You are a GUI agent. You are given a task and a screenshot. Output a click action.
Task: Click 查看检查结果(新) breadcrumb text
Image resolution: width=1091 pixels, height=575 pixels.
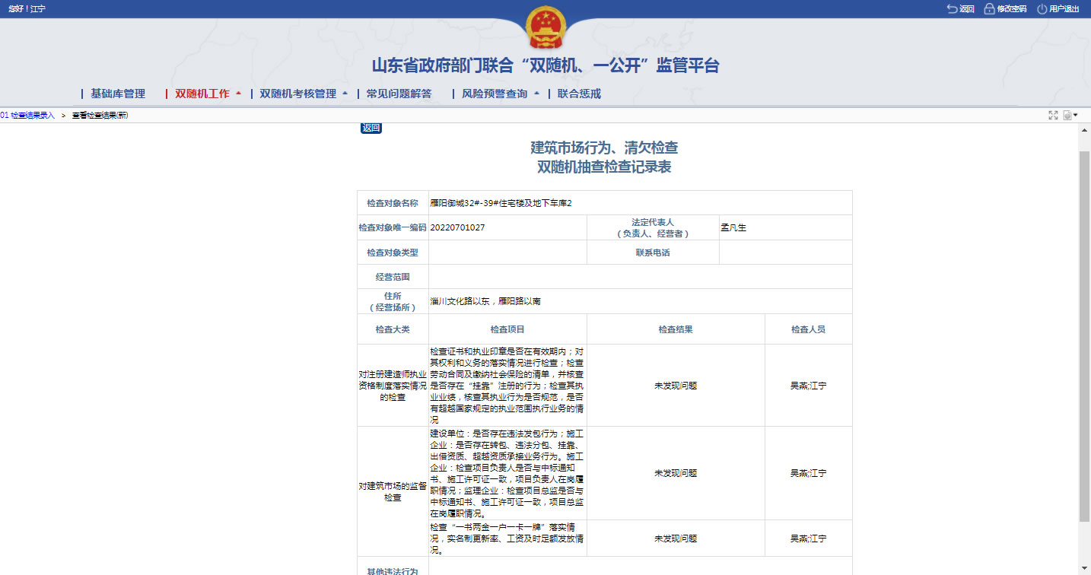(100, 115)
